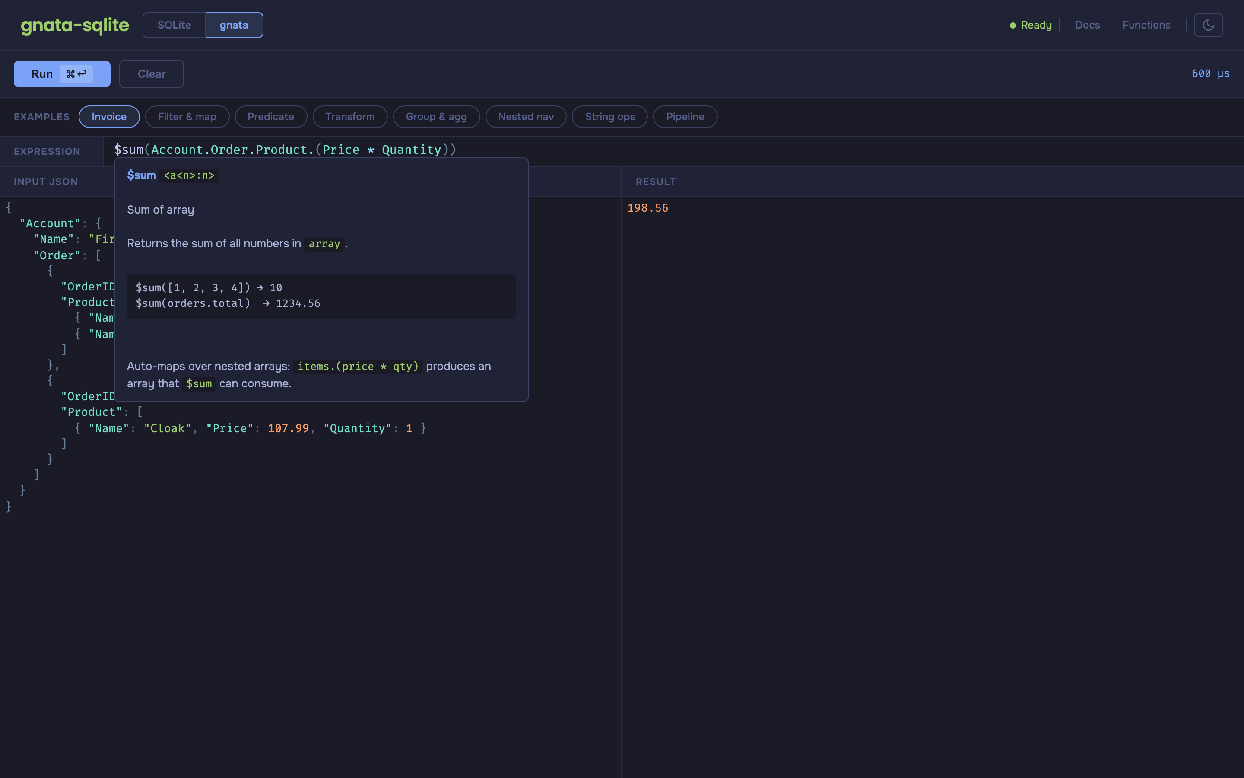Image resolution: width=1244 pixels, height=778 pixels.
Task: Click the 600 µs timing readout
Action: click(x=1211, y=73)
